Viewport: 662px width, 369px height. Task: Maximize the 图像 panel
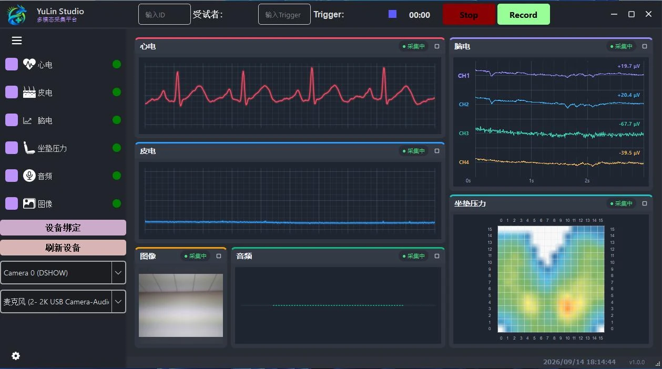click(x=219, y=256)
